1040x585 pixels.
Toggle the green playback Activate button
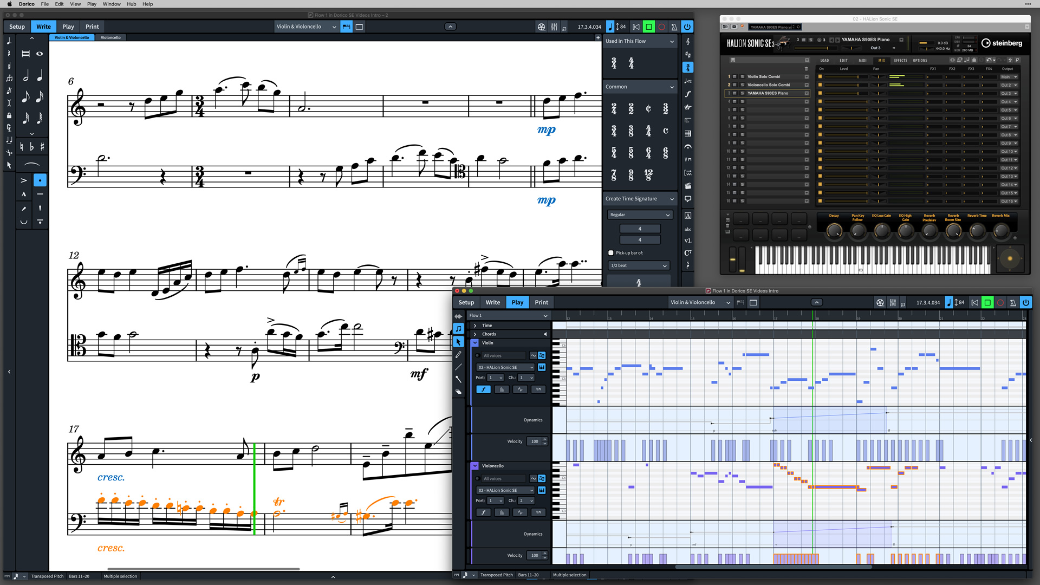[x=648, y=27]
